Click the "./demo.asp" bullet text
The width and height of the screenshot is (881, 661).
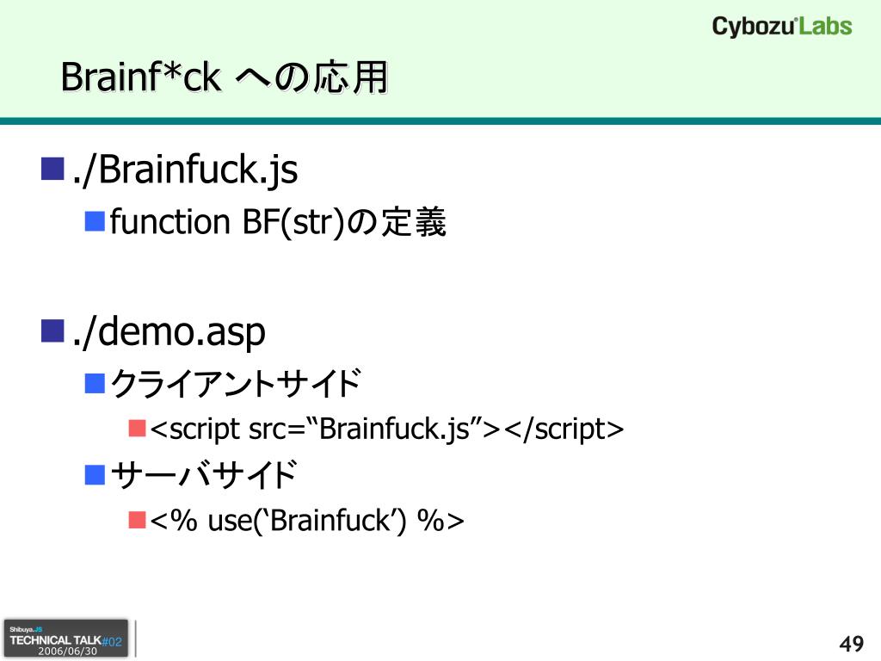coord(169,331)
